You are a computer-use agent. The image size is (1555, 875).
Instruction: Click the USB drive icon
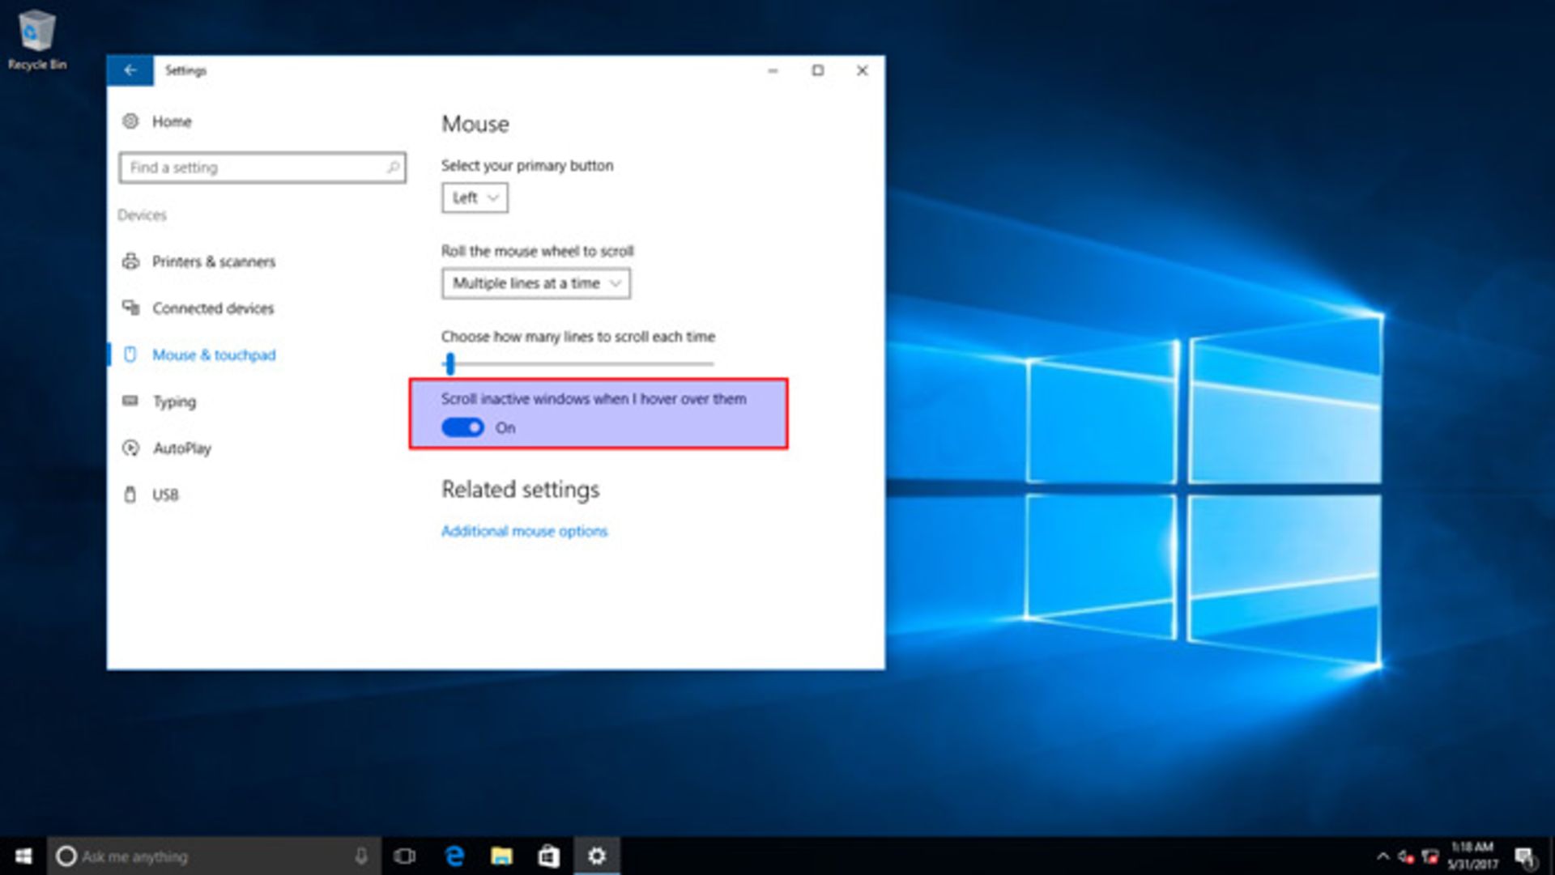coord(130,495)
